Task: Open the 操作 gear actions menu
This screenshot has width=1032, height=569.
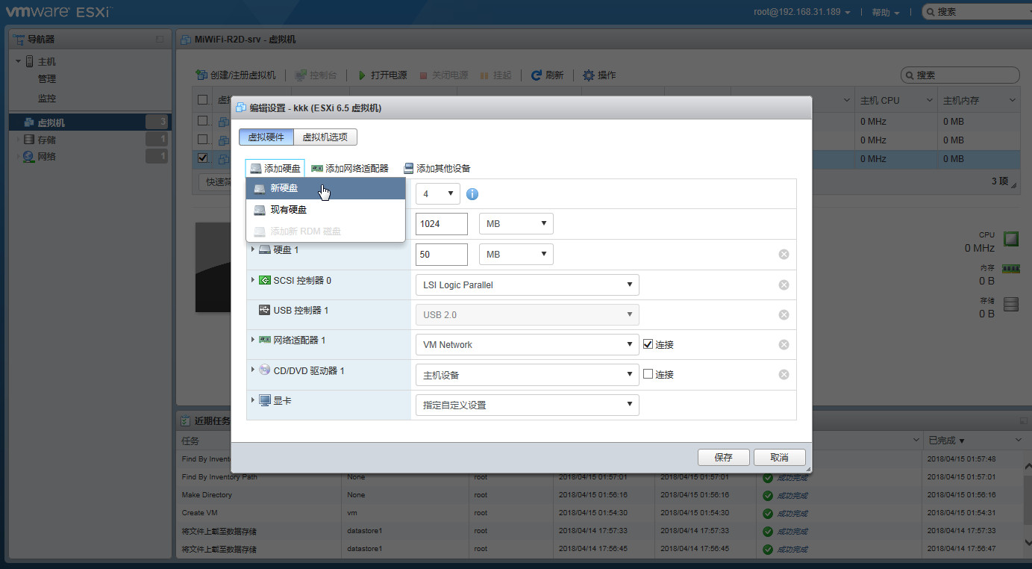Action: (x=589, y=75)
